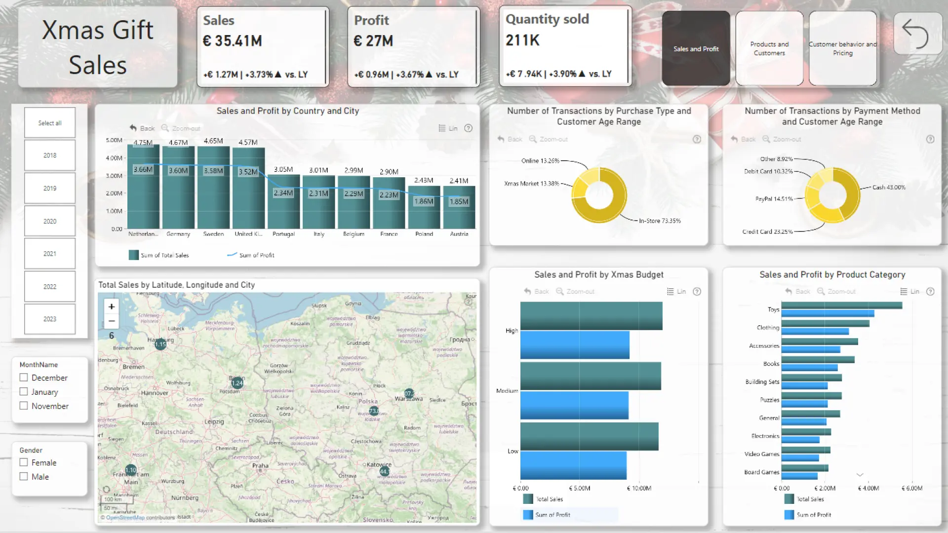The width and height of the screenshot is (948, 533).
Task: Click the Warszawa map marker
Action: click(409, 393)
